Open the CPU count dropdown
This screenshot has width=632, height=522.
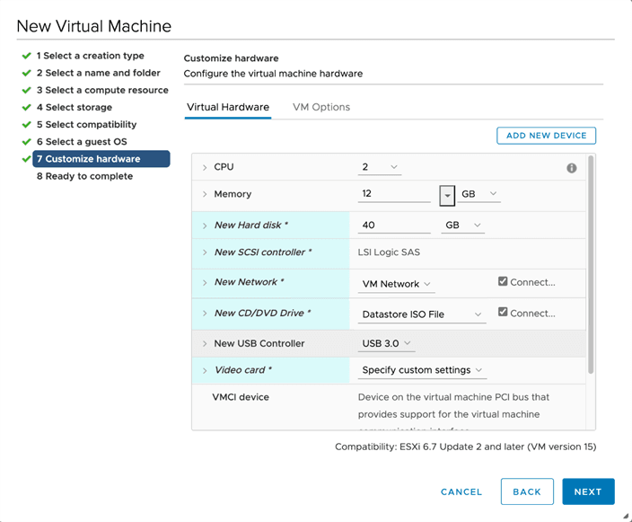click(x=381, y=168)
